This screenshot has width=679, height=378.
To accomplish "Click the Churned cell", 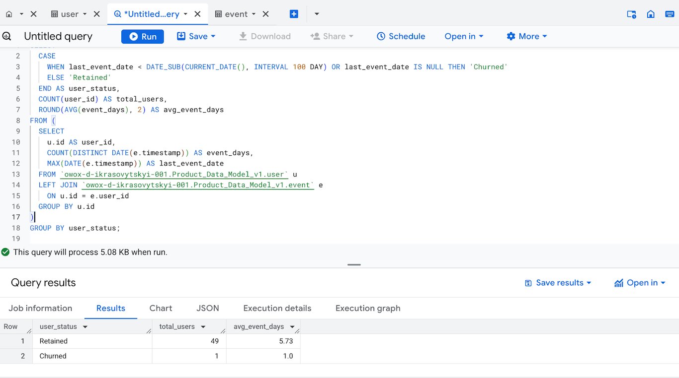I will tap(92, 356).
